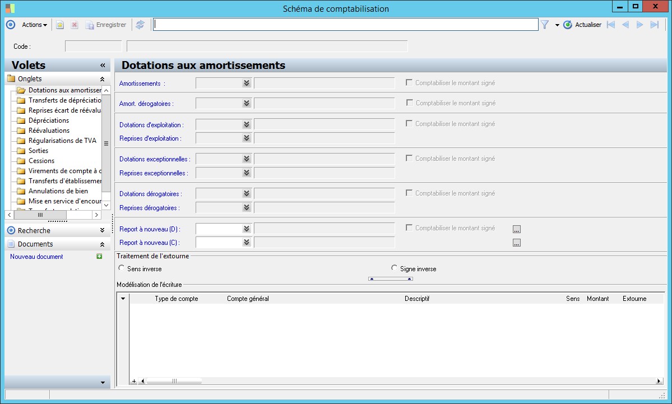Click the splitter collapse handle above the grid
This screenshot has height=404, width=672.
[391, 279]
